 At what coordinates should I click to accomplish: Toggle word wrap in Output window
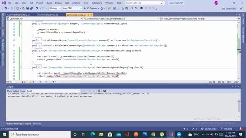104,91
